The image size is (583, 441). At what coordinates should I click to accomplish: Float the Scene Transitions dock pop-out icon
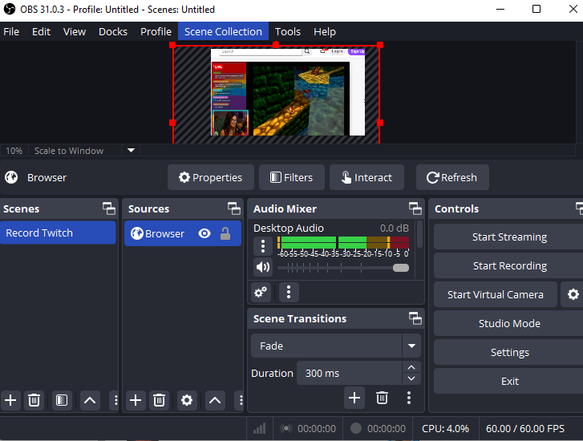click(415, 318)
